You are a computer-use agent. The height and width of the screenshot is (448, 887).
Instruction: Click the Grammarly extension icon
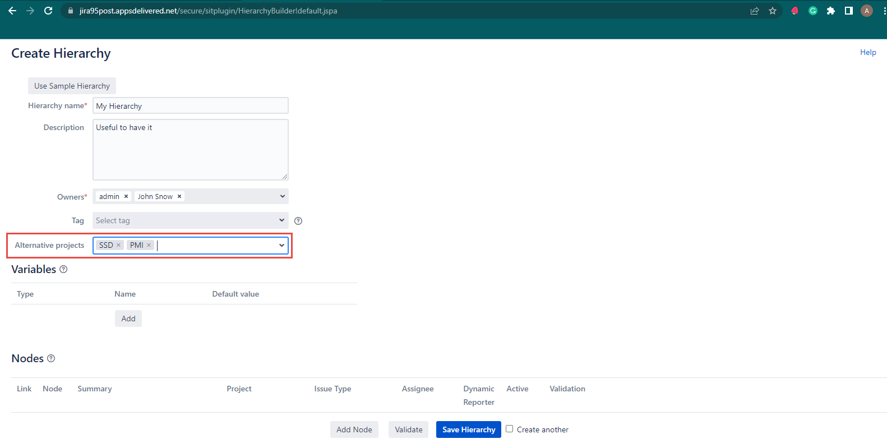(813, 11)
